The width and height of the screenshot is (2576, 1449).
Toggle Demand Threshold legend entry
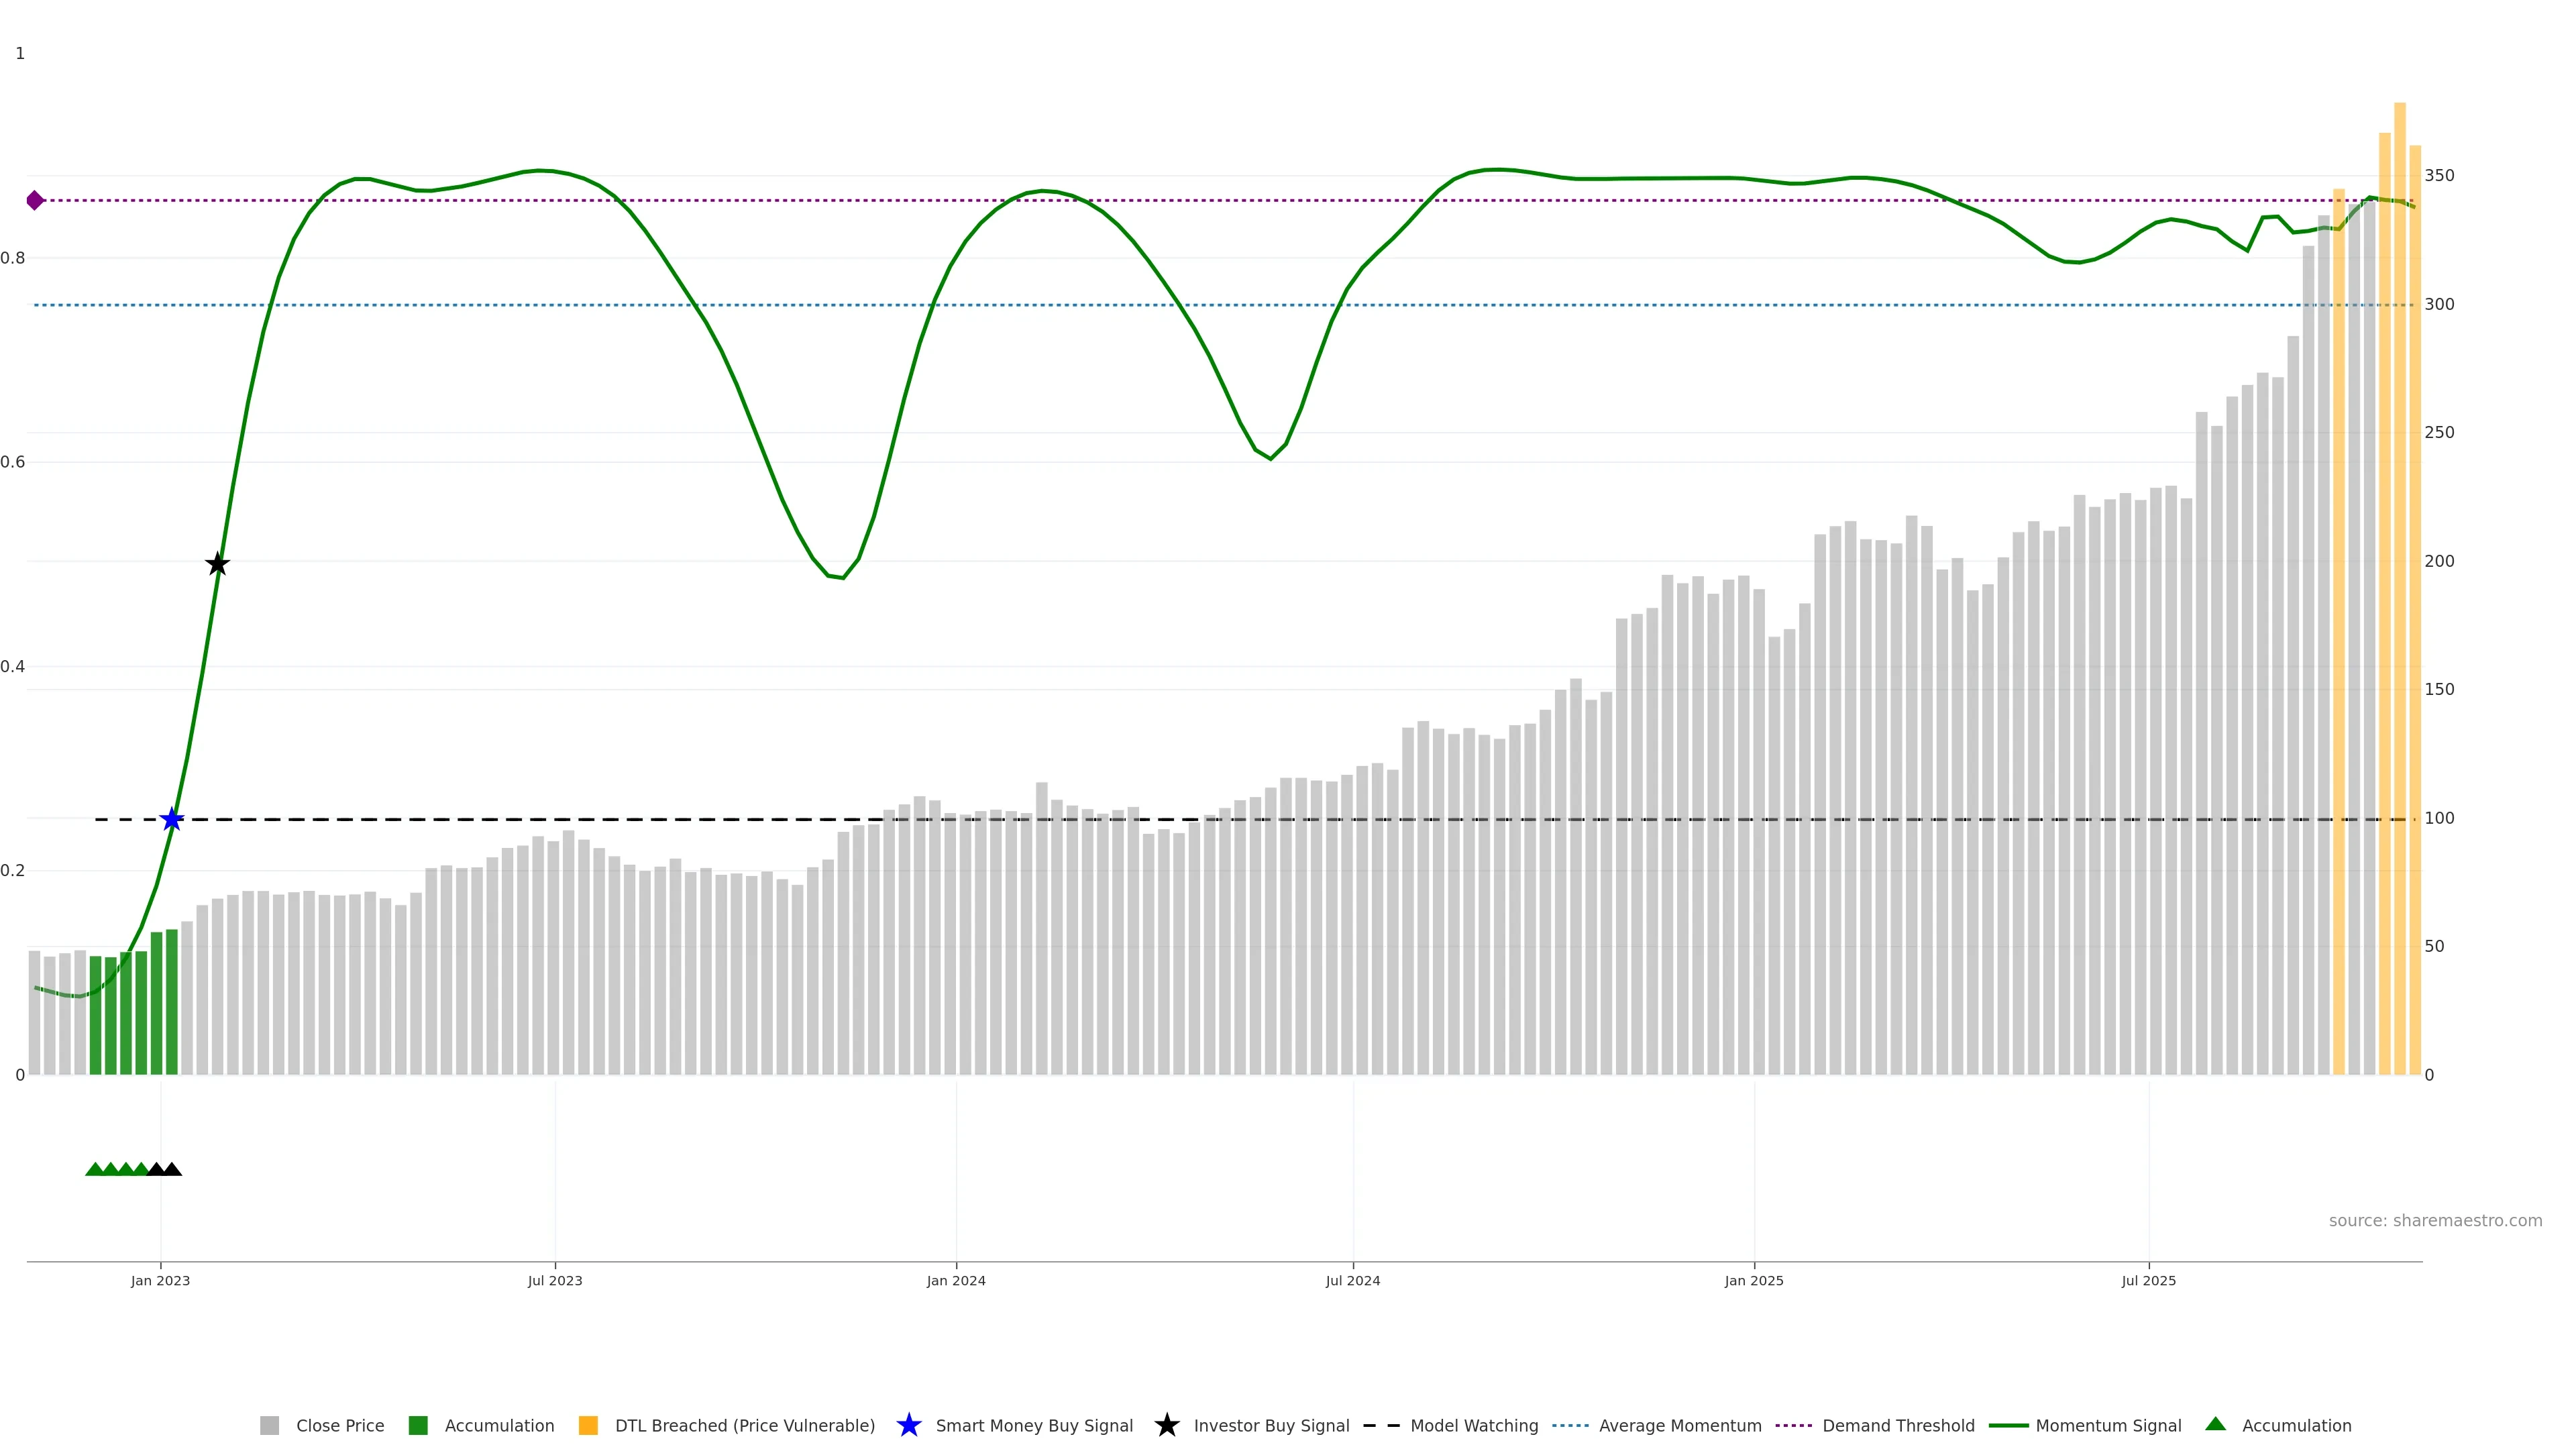pyautogui.click(x=1898, y=1426)
